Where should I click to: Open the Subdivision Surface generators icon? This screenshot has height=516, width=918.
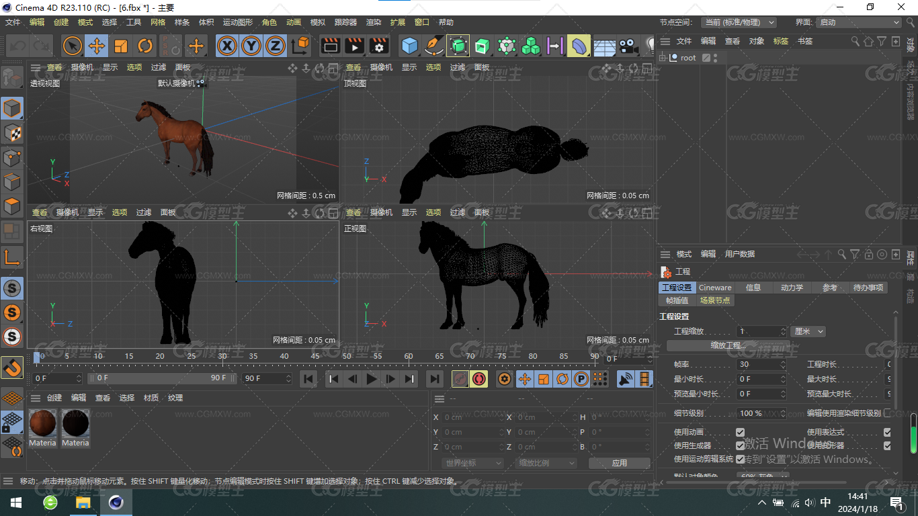coord(458,46)
